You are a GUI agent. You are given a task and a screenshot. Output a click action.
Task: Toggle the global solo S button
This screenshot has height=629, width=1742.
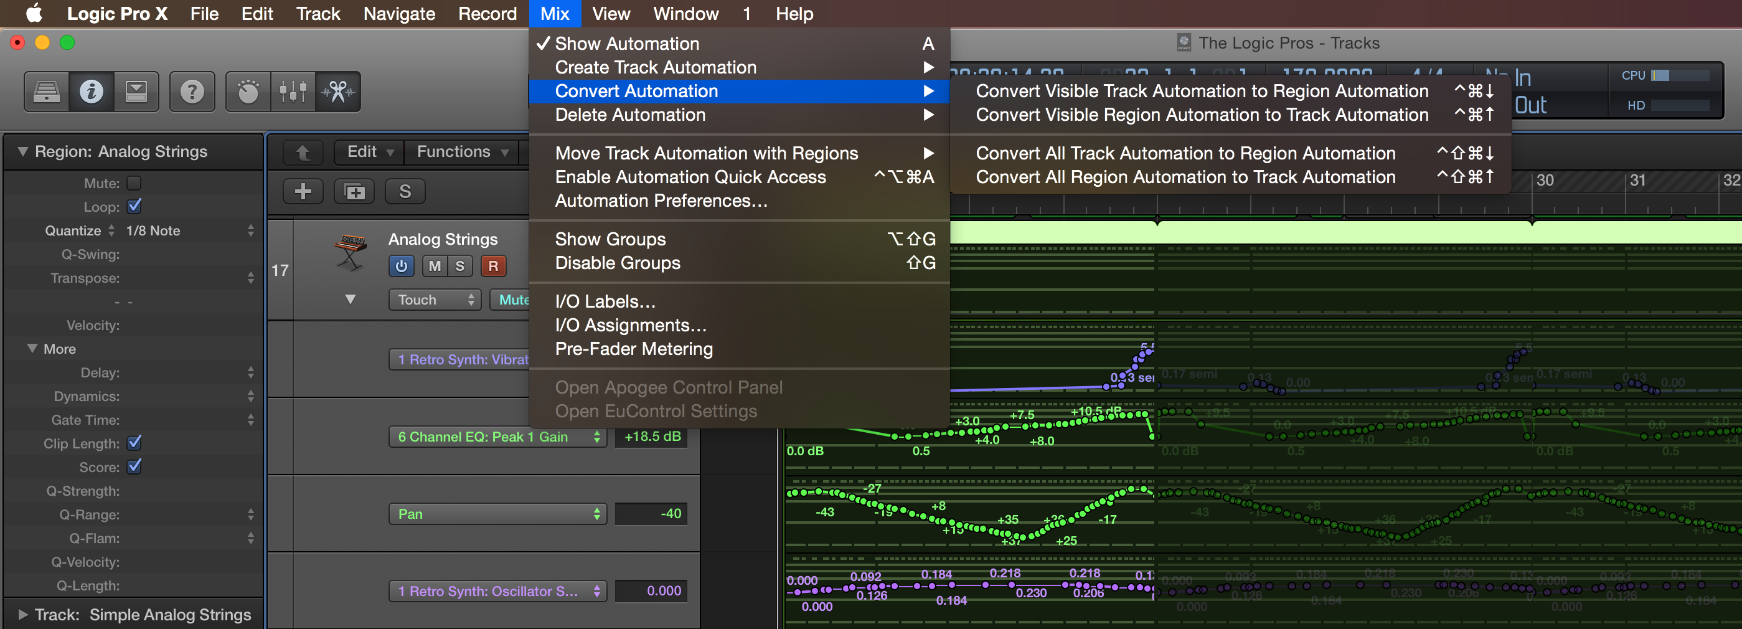pyautogui.click(x=405, y=191)
